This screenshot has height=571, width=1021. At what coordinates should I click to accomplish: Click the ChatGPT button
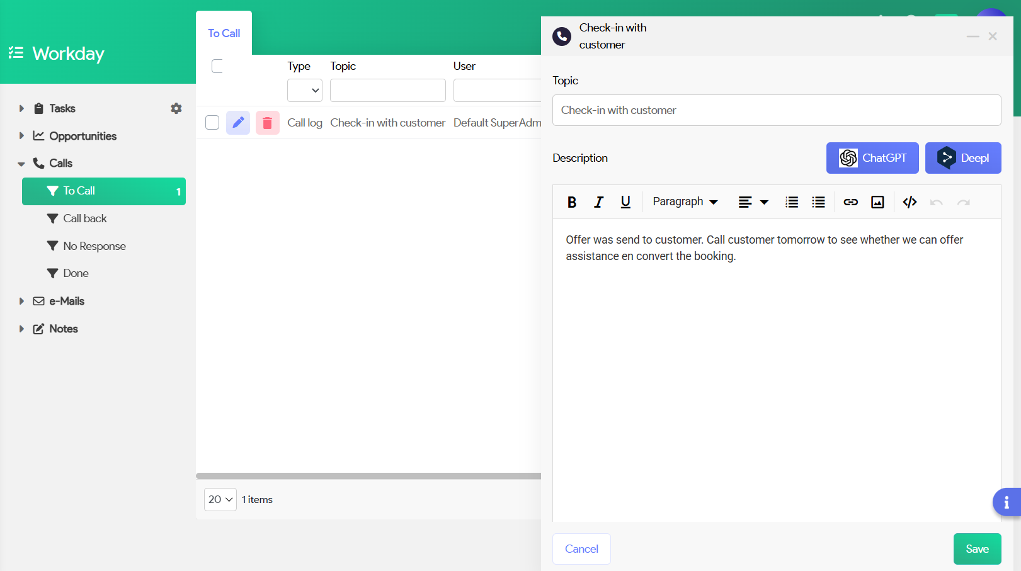(872, 158)
